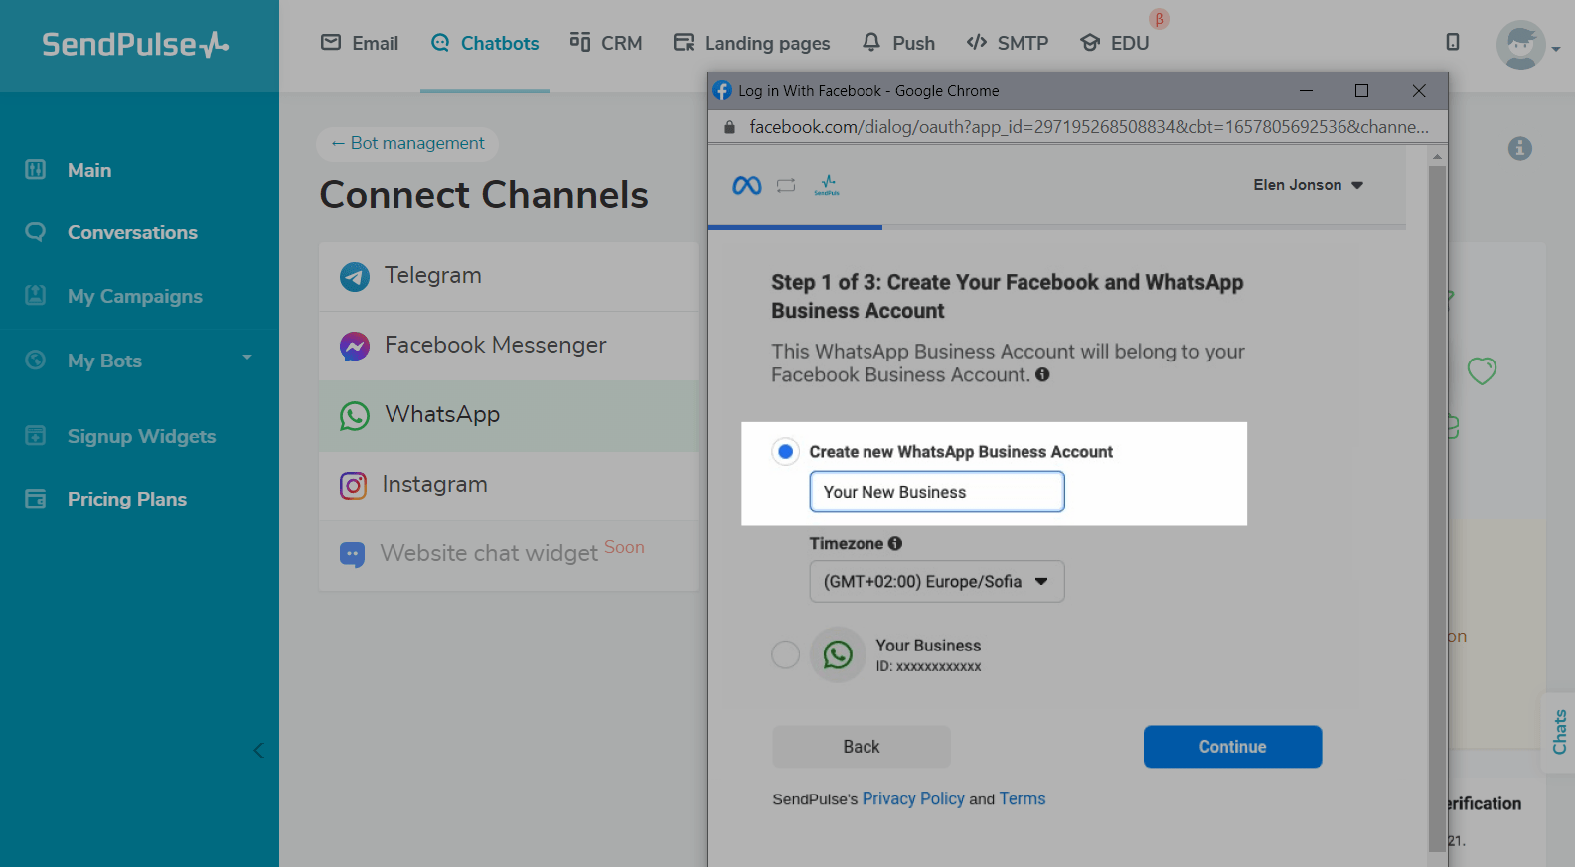Open the EDU section
1575x867 pixels.
[1115, 43]
